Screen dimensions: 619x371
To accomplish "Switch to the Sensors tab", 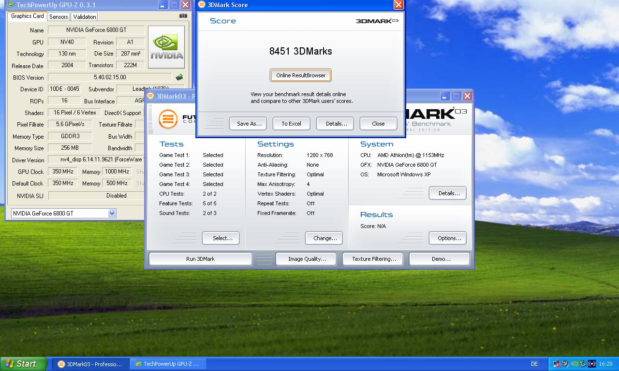I will [x=59, y=16].
